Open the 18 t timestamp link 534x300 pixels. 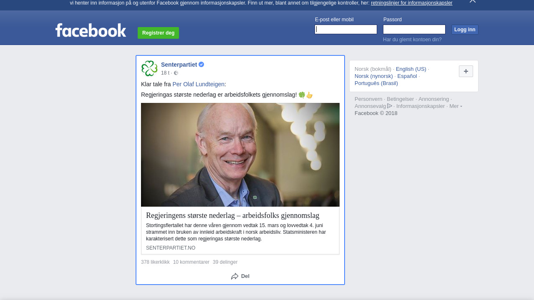(x=165, y=73)
